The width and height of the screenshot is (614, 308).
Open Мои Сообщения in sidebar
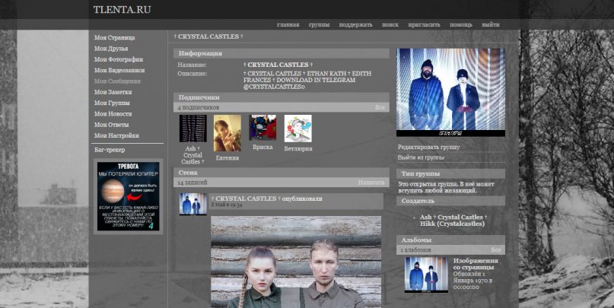pos(117,81)
